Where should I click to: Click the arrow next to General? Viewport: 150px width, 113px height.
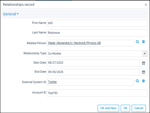point(18,14)
